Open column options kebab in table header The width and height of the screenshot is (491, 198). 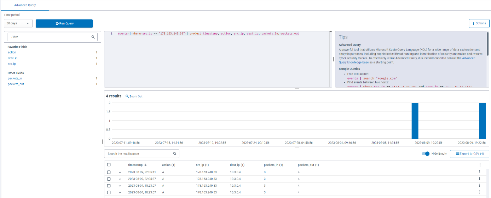click(480, 165)
